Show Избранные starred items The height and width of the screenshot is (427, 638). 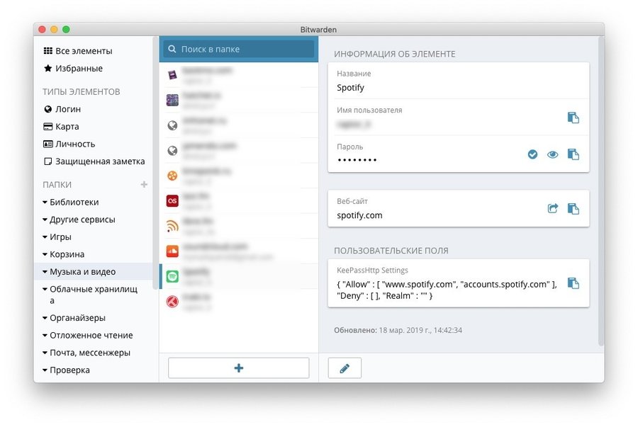(x=73, y=68)
